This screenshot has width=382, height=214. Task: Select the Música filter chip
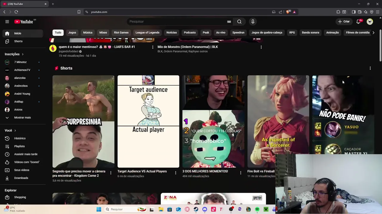[x=88, y=32]
